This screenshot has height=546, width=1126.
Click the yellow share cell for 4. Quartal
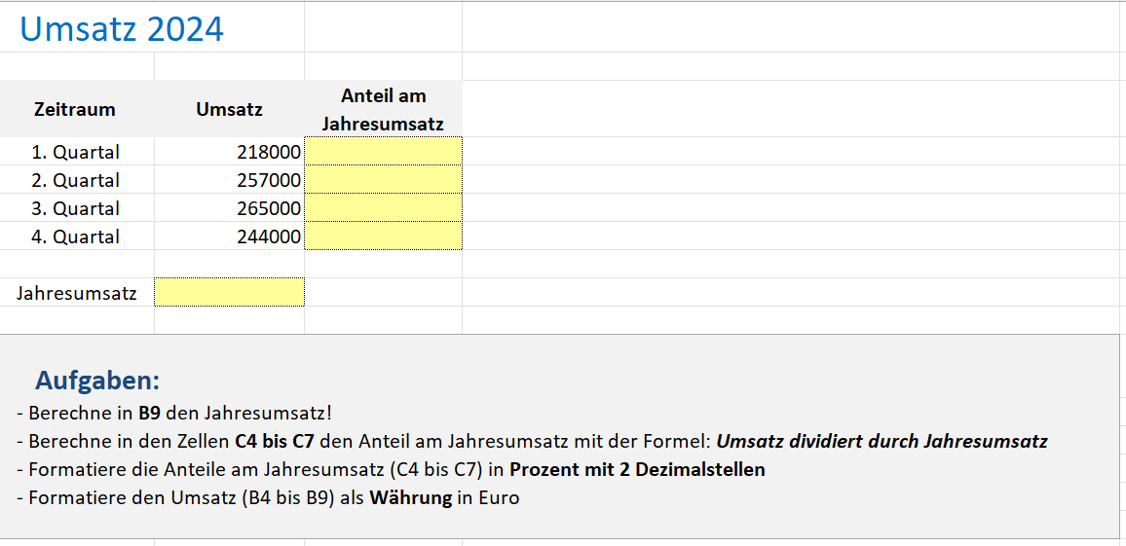pyautogui.click(x=384, y=237)
